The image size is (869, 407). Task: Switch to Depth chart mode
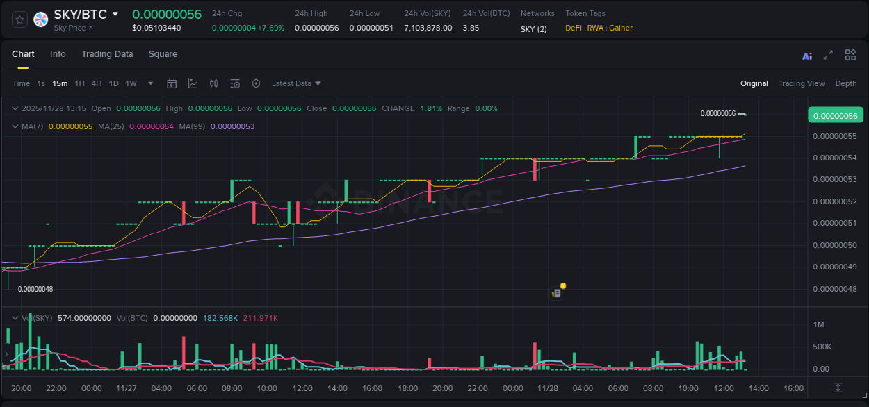click(x=845, y=83)
